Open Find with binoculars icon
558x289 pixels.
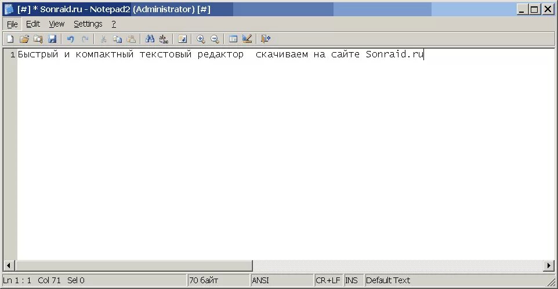(x=150, y=39)
